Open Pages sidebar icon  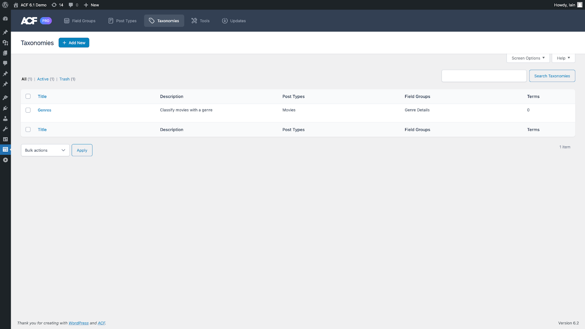[5, 53]
